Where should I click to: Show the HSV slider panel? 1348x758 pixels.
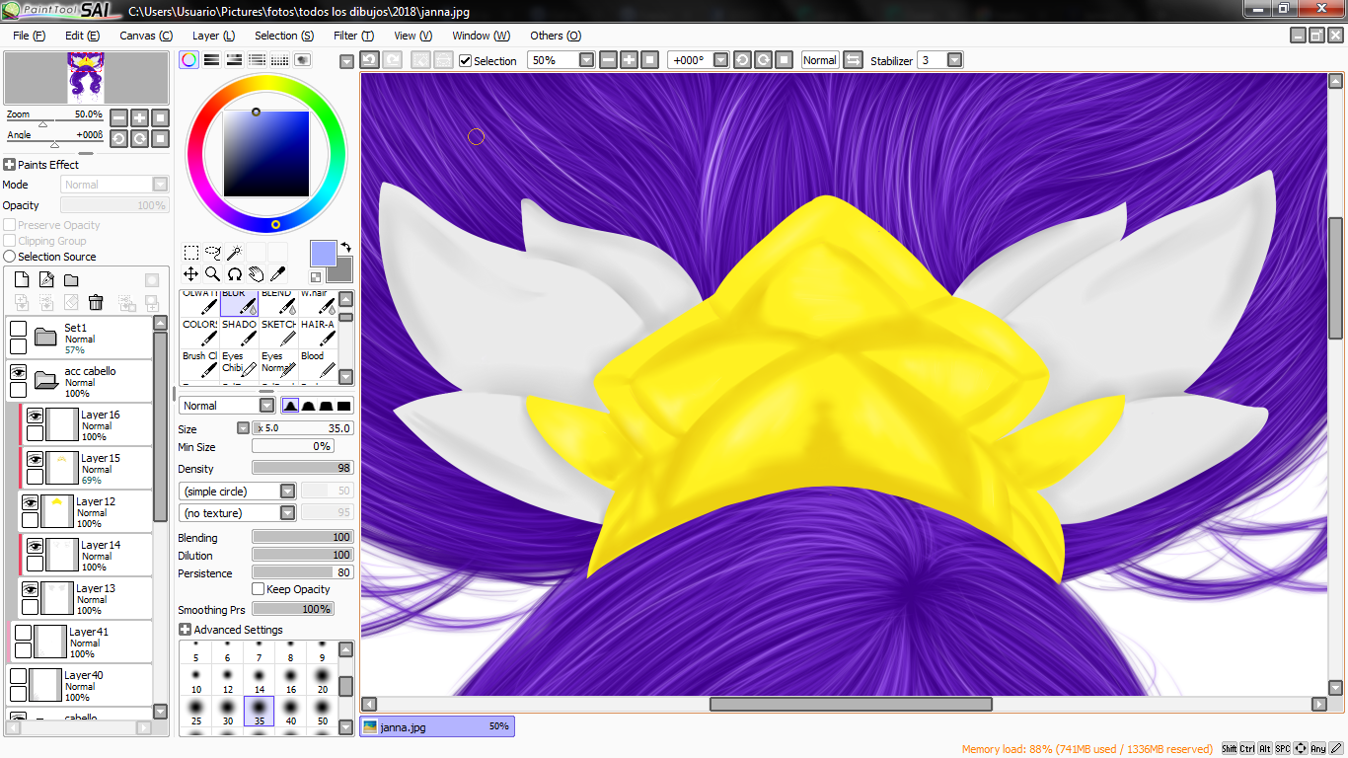click(x=234, y=60)
